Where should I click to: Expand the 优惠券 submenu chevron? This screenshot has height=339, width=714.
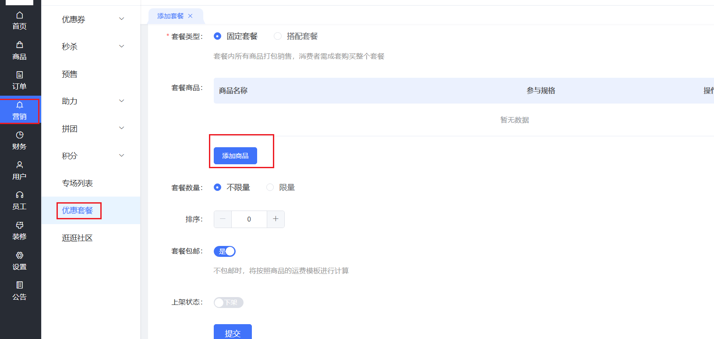point(122,19)
